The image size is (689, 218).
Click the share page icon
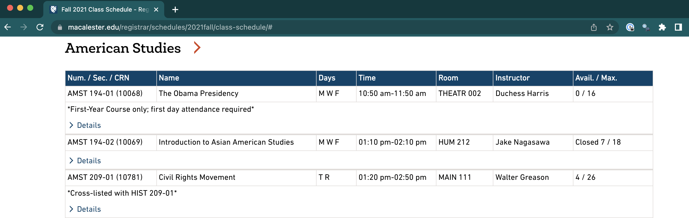coord(594,27)
